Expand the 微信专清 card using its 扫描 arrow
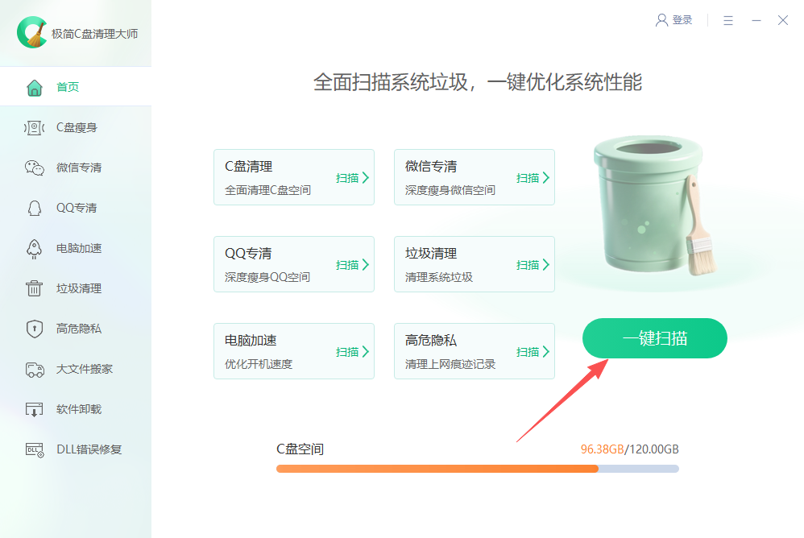 coord(532,177)
